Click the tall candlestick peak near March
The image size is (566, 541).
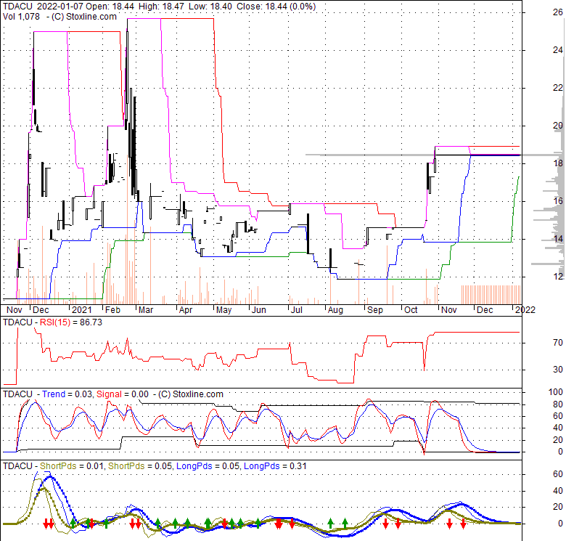pyautogui.click(x=127, y=72)
